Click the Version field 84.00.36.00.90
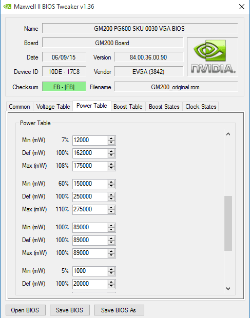Viewport: 250px width, 318px height. (x=148, y=57)
